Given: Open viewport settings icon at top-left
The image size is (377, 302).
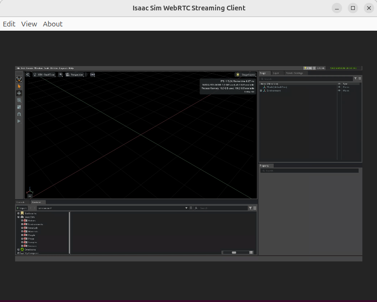Looking at the screenshot, I should click(x=28, y=75).
